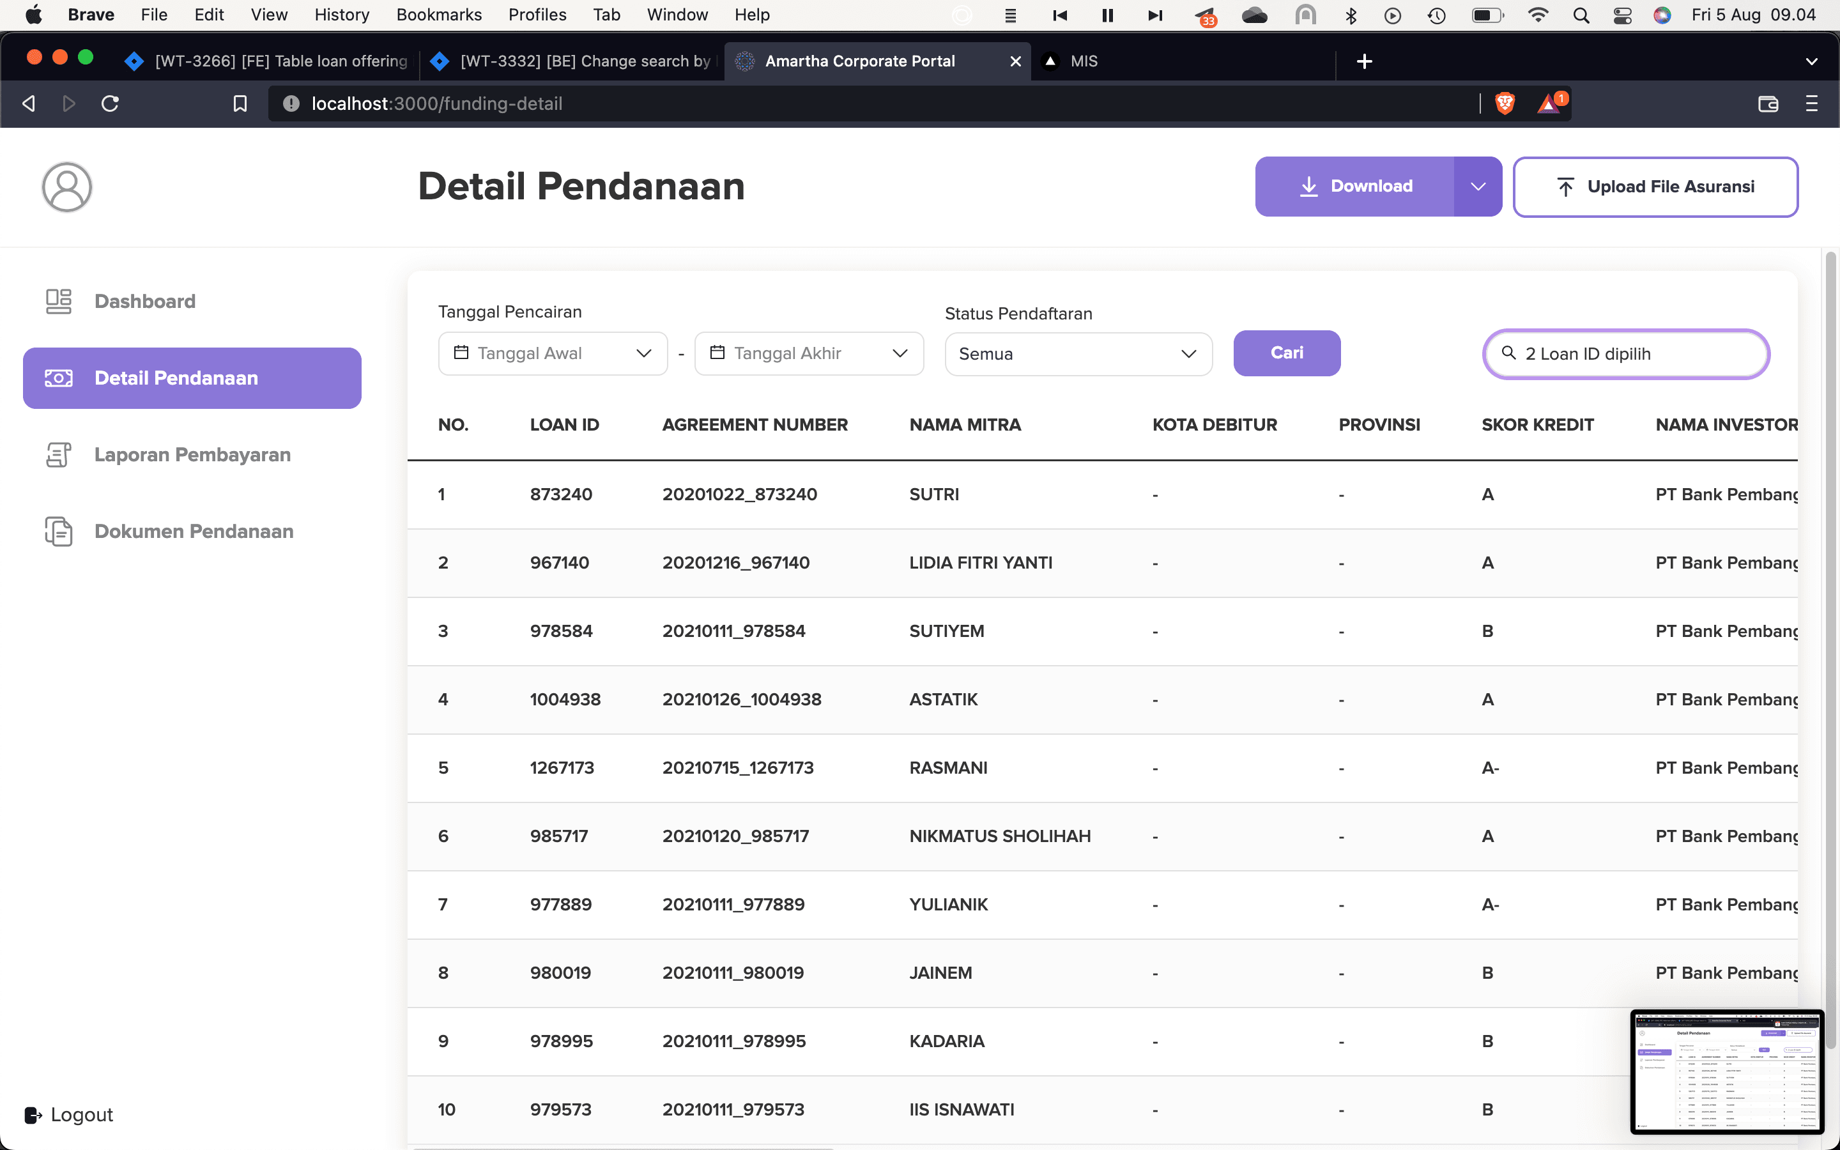This screenshot has width=1840, height=1150.
Task: Switch to WT-3332 Change search tab
Action: 572,61
